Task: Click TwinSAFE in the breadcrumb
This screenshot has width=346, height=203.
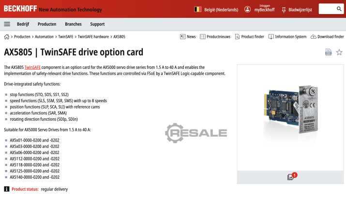Action: 65,37
